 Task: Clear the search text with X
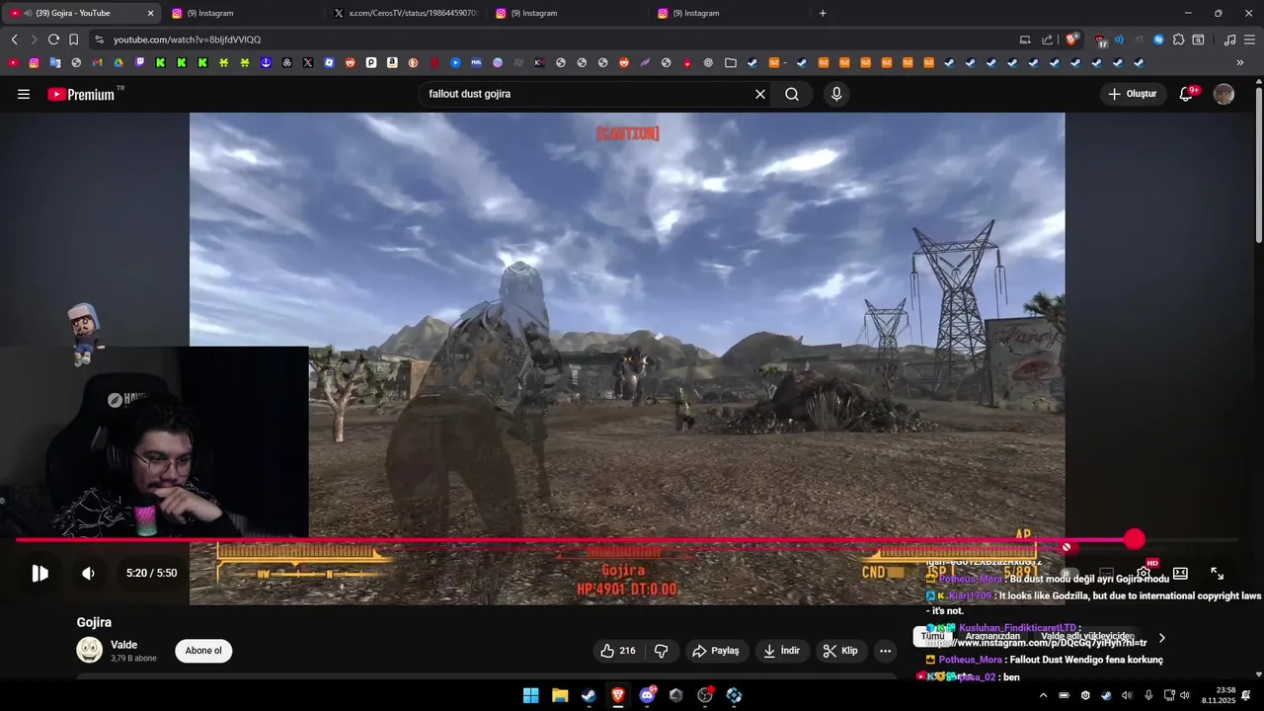tap(760, 95)
